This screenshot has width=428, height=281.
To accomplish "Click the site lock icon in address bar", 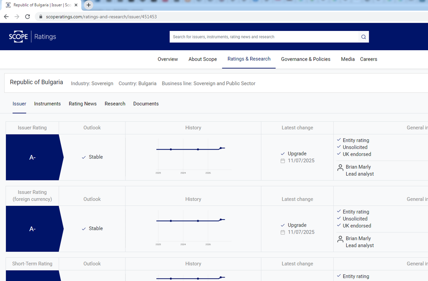I will pos(41,17).
